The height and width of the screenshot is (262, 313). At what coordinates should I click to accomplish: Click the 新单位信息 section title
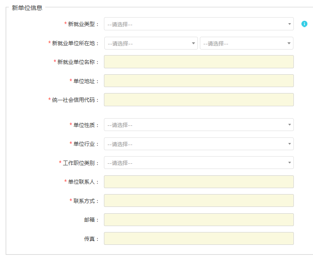click(27, 8)
